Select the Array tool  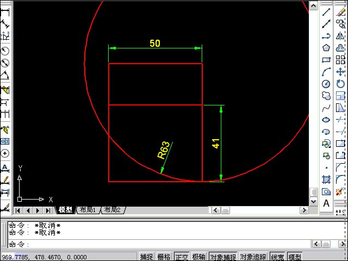340,60
